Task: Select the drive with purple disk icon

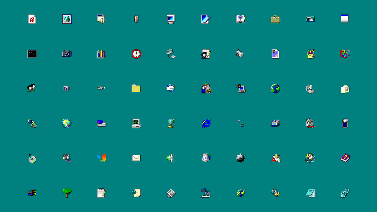Action: click(101, 123)
